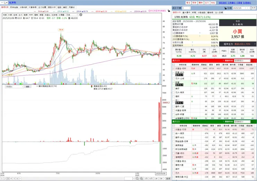
Task: Click the 2025/03/06 date marker on the time axis
Action: (160, 173)
